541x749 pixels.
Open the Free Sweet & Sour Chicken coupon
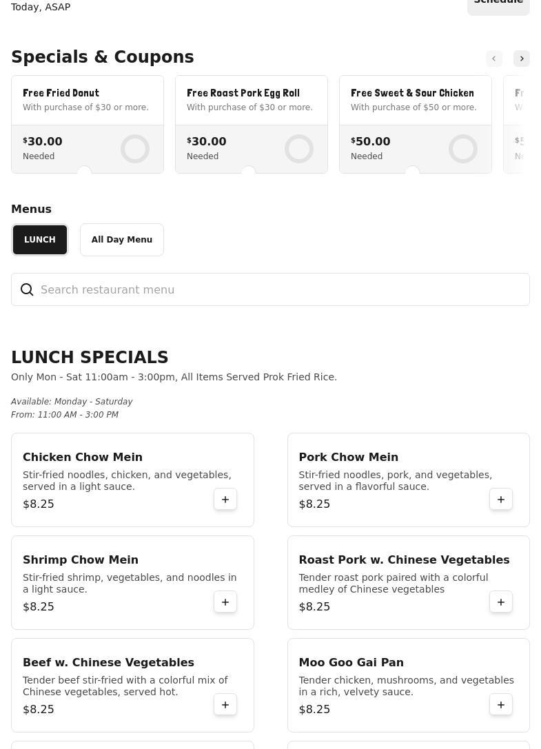pos(416,100)
